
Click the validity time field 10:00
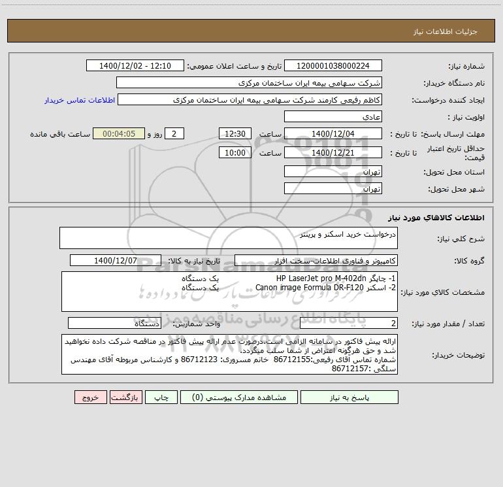click(x=235, y=152)
